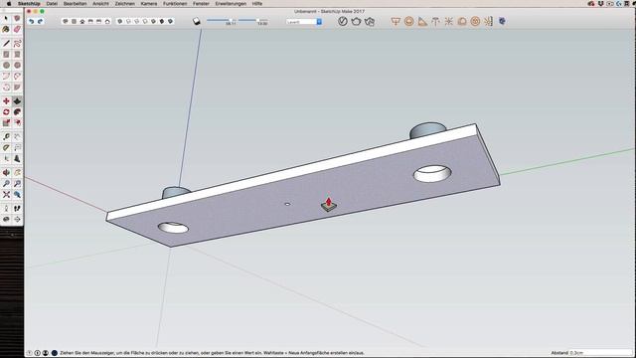Choose the Text label tool

17,148
